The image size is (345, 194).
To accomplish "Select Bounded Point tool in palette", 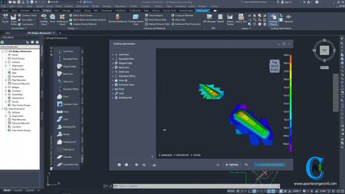I will [67, 59].
